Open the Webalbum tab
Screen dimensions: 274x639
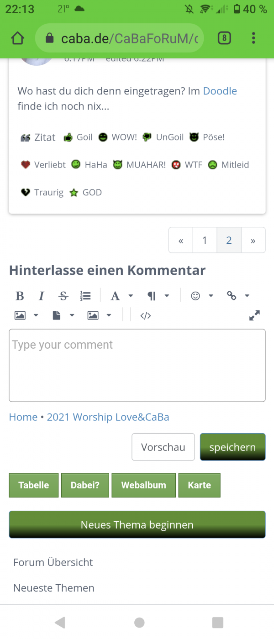click(x=143, y=485)
